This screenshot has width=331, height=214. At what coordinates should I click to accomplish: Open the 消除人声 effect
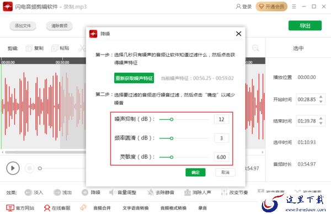point(197,192)
